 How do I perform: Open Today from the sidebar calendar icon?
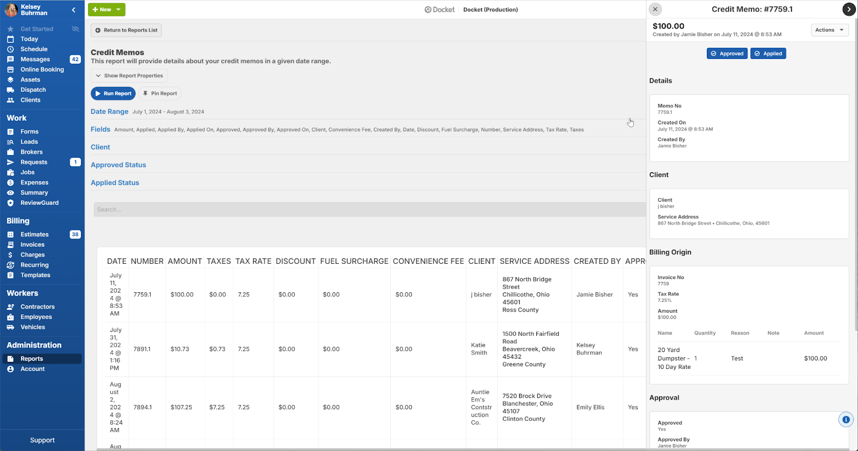point(10,39)
